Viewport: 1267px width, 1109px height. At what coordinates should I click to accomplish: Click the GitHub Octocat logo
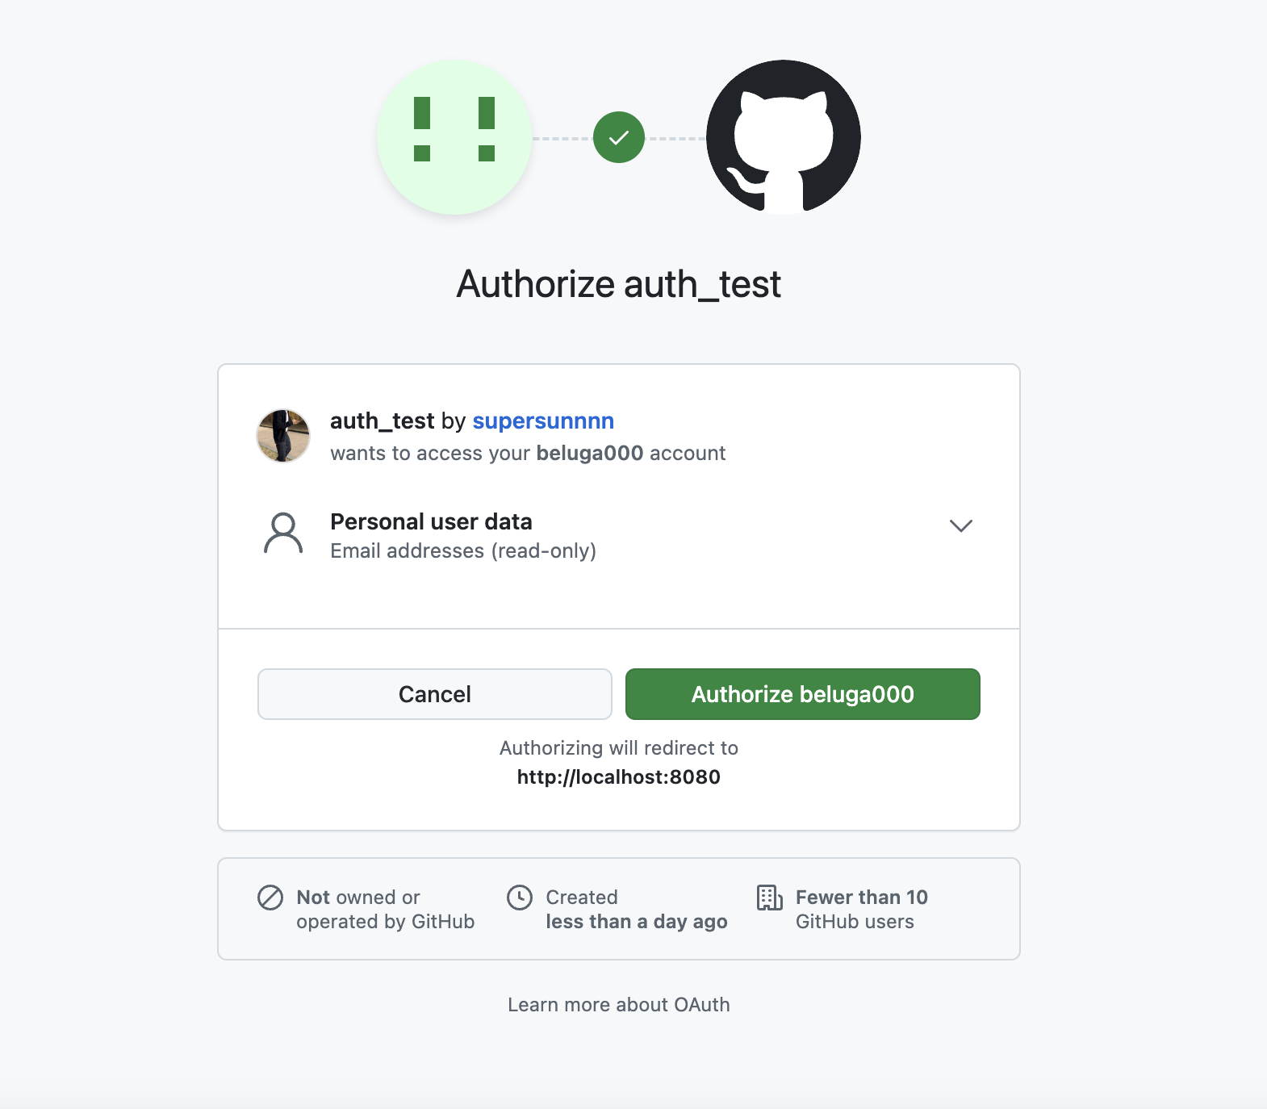tap(783, 137)
